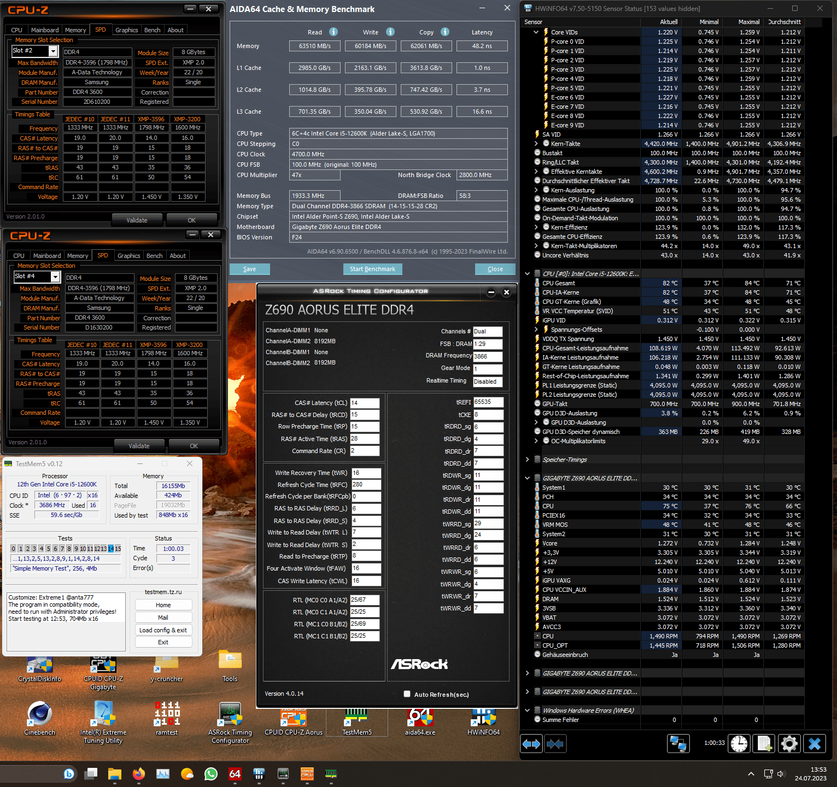Open Intel Extreme Tuning Utility shortcut

coord(103,721)
